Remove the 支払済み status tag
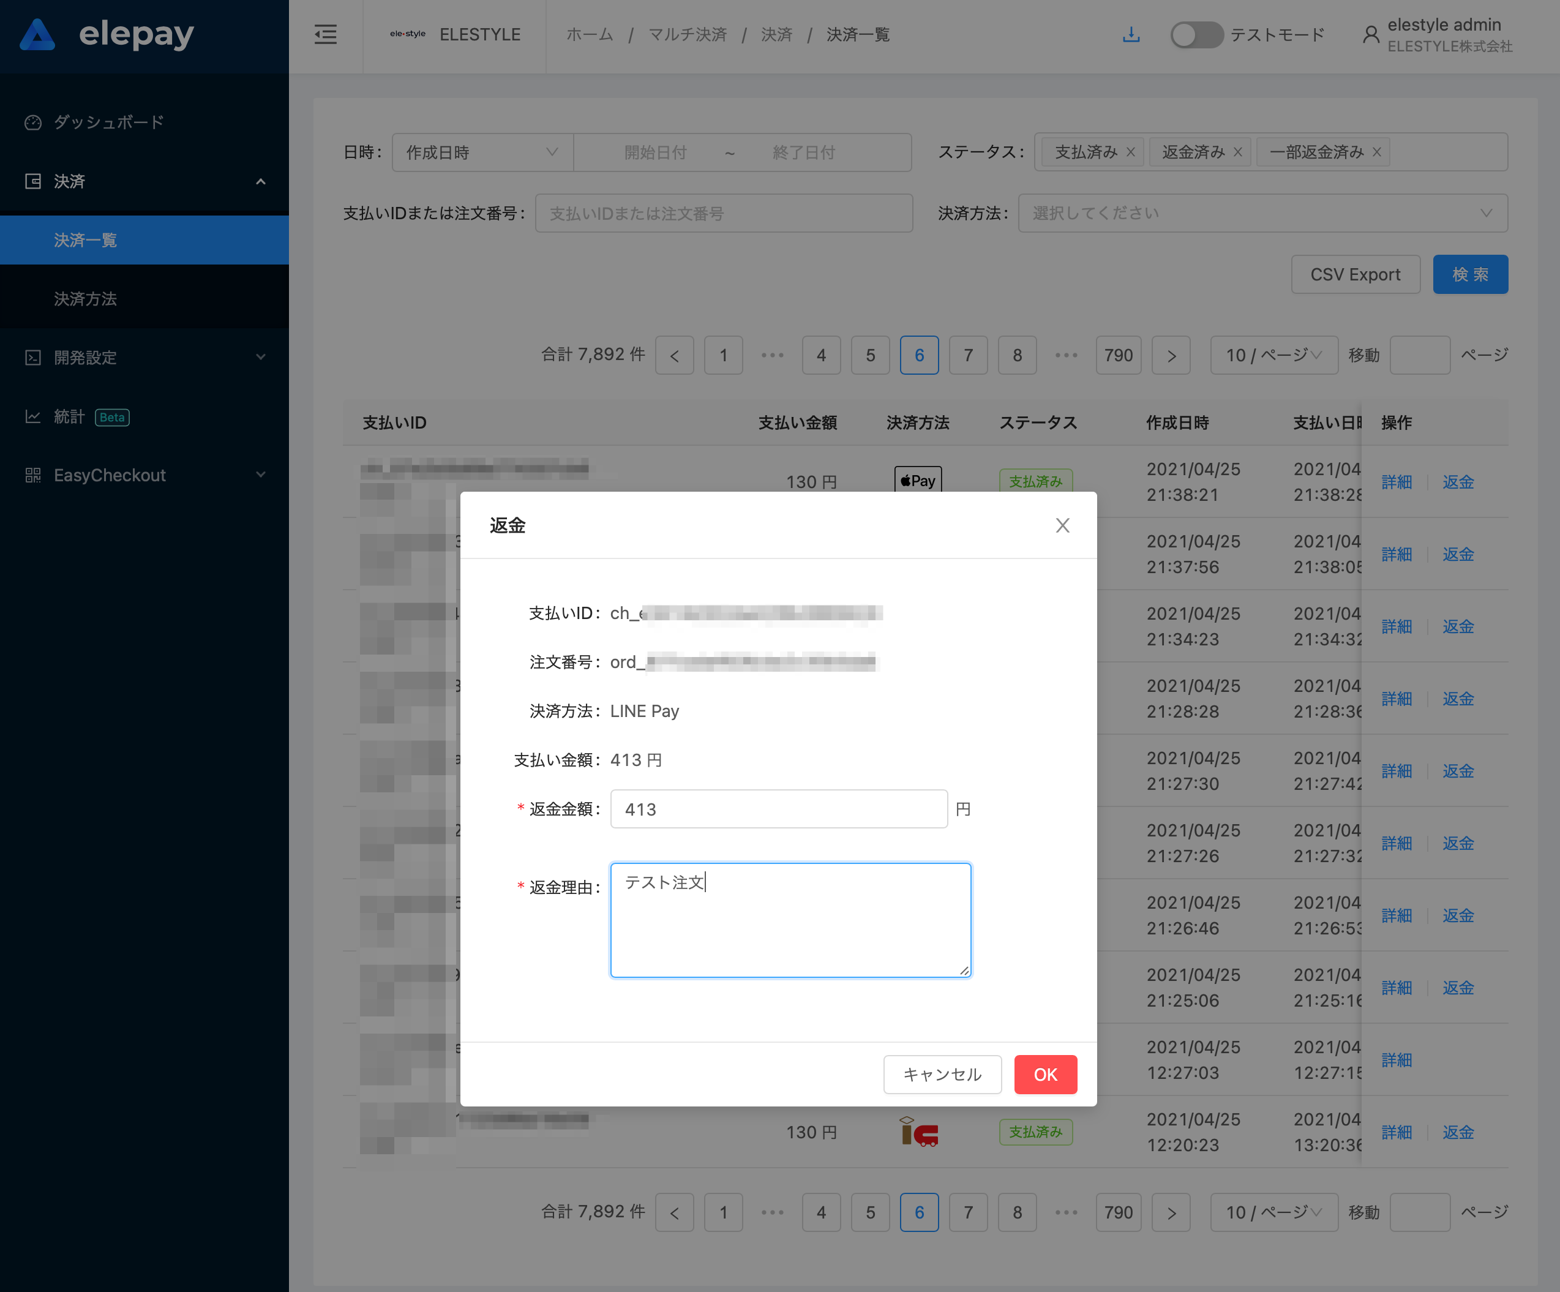Image resolution: width=1560 pixels, height=1292 pixels. tap(1131, 152)
